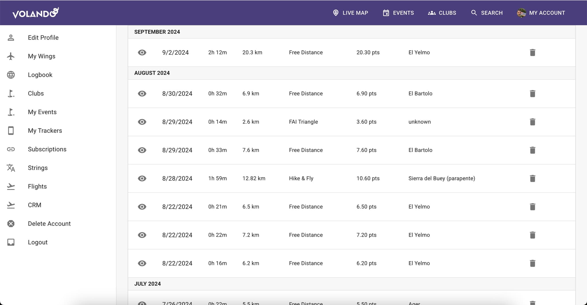587x305 pixels.
Task: Click eye icon for 8/30/2024 flight
Action: pyautogui.click(x=142, y=94)
